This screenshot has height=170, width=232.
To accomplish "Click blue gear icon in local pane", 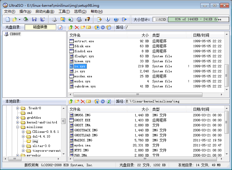I will pyautogui.click(x=103, y=102).
